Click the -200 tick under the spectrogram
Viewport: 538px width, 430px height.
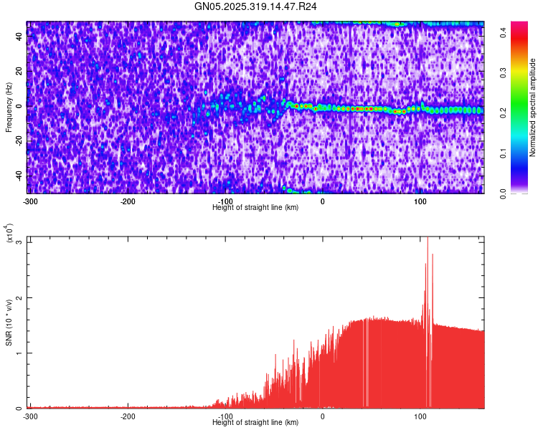128,201
